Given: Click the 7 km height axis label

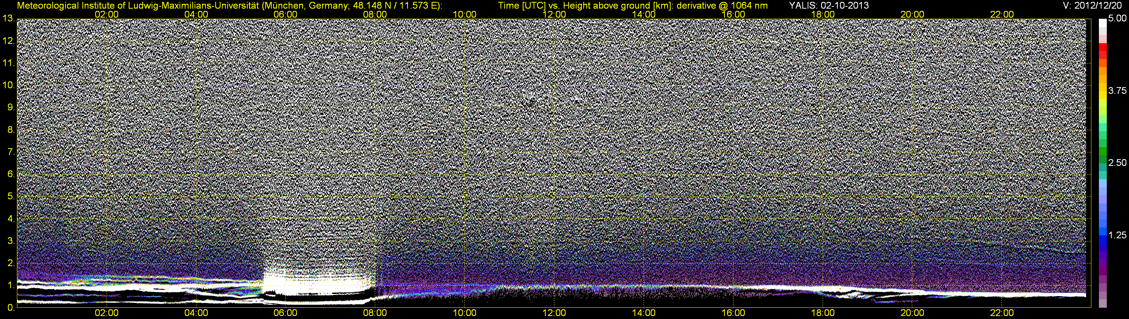Looking at the screenshot, I should coord(11,152).
